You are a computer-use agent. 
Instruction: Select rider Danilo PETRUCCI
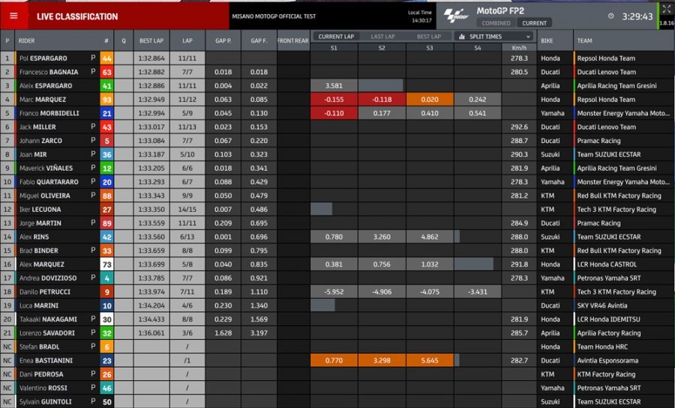click(x=45, y=292)
